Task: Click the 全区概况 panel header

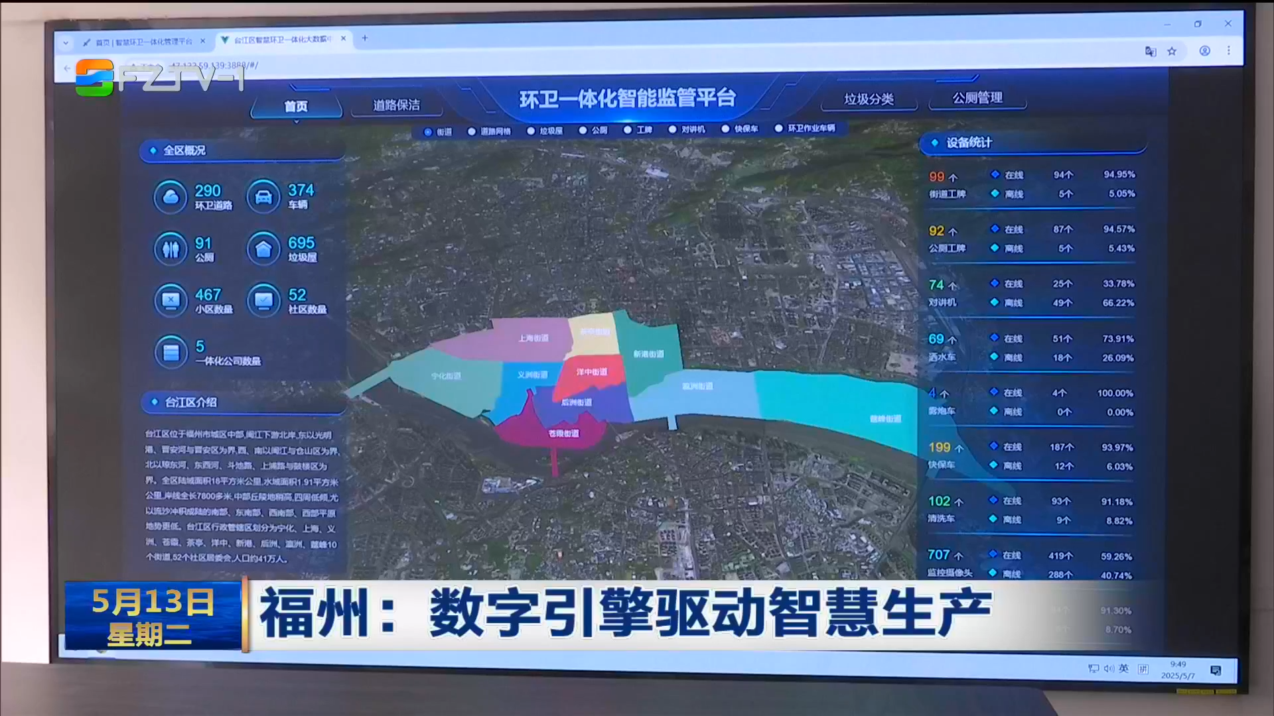Action: [242, 150]
